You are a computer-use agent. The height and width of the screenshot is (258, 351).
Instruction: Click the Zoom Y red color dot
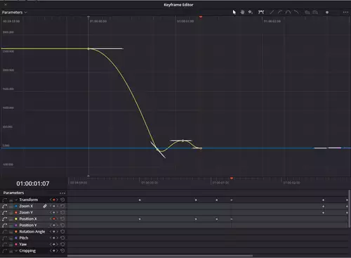[x=16, y=212]
